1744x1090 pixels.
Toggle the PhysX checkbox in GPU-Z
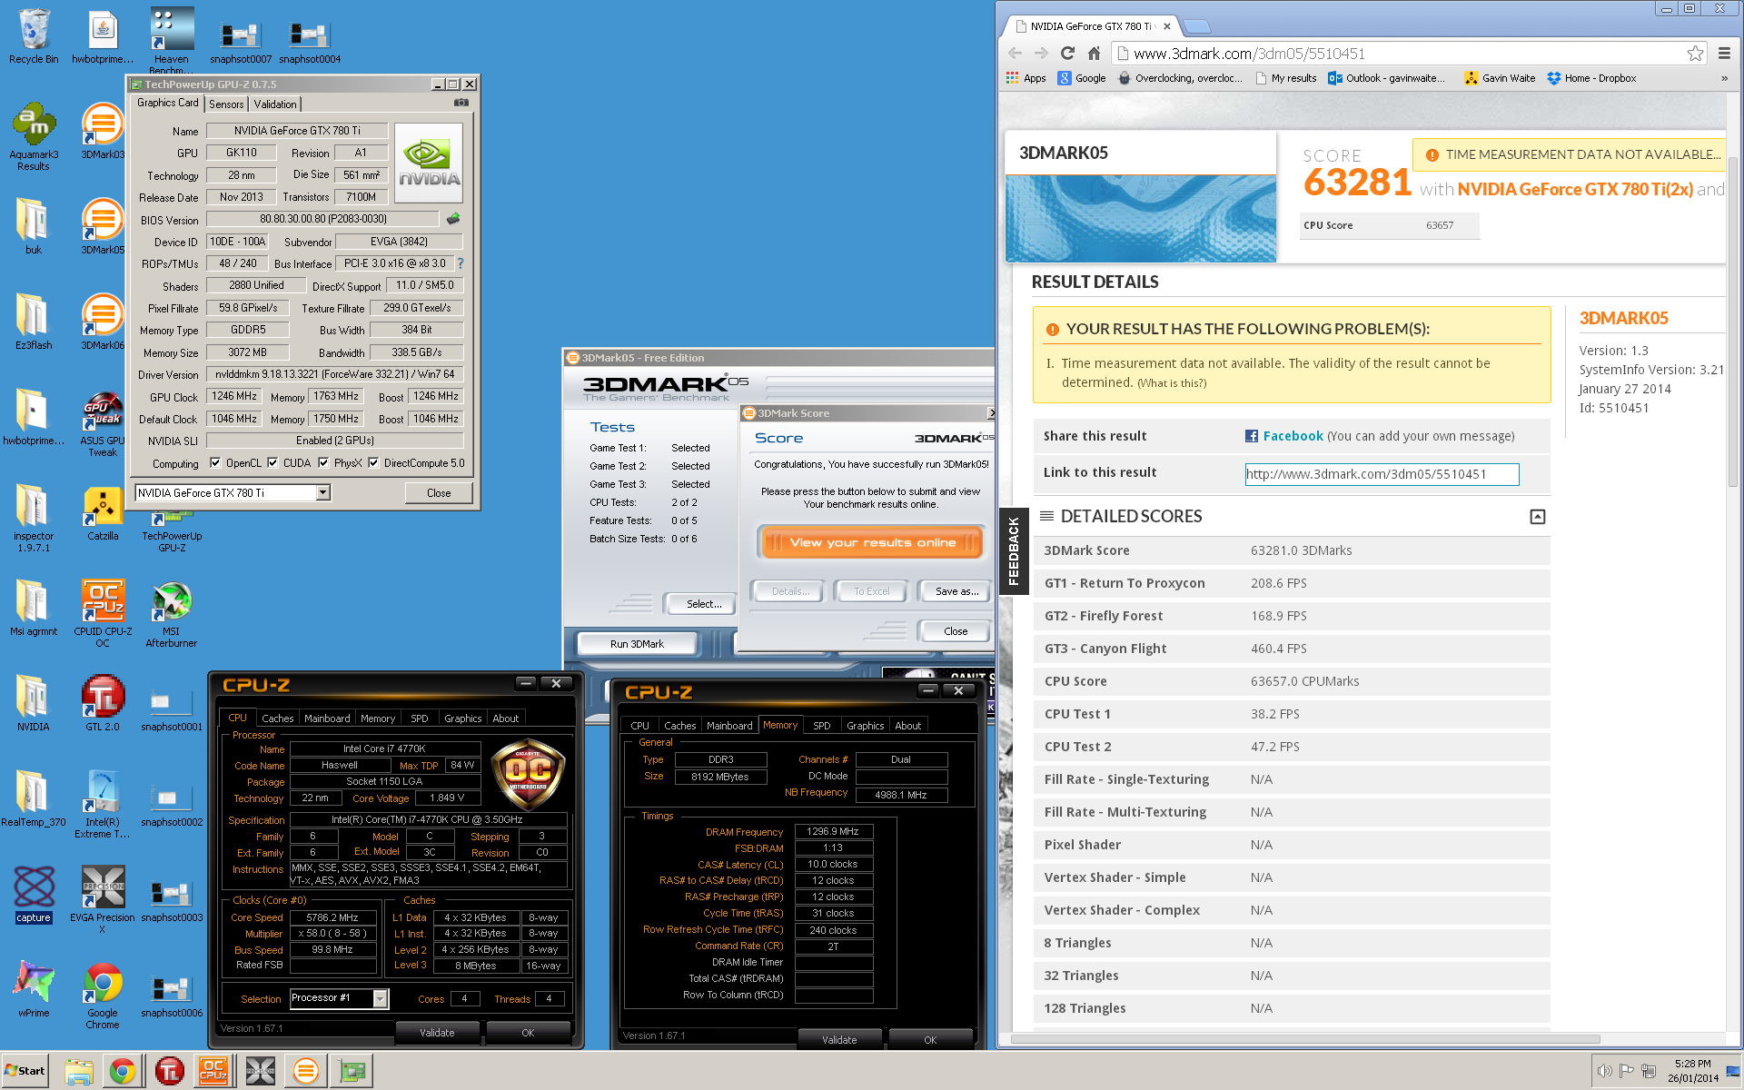(323, 463)
